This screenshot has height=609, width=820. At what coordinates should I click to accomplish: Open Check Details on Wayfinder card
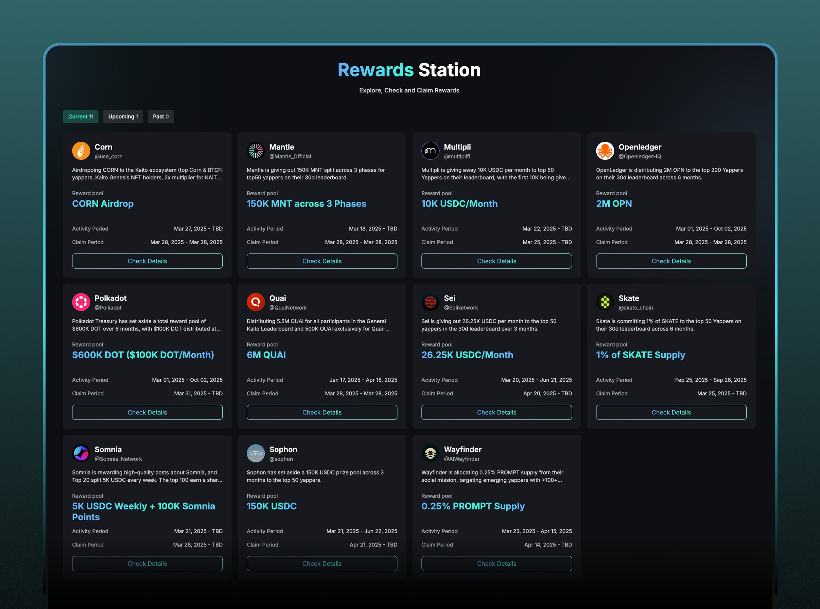point(496,563)
